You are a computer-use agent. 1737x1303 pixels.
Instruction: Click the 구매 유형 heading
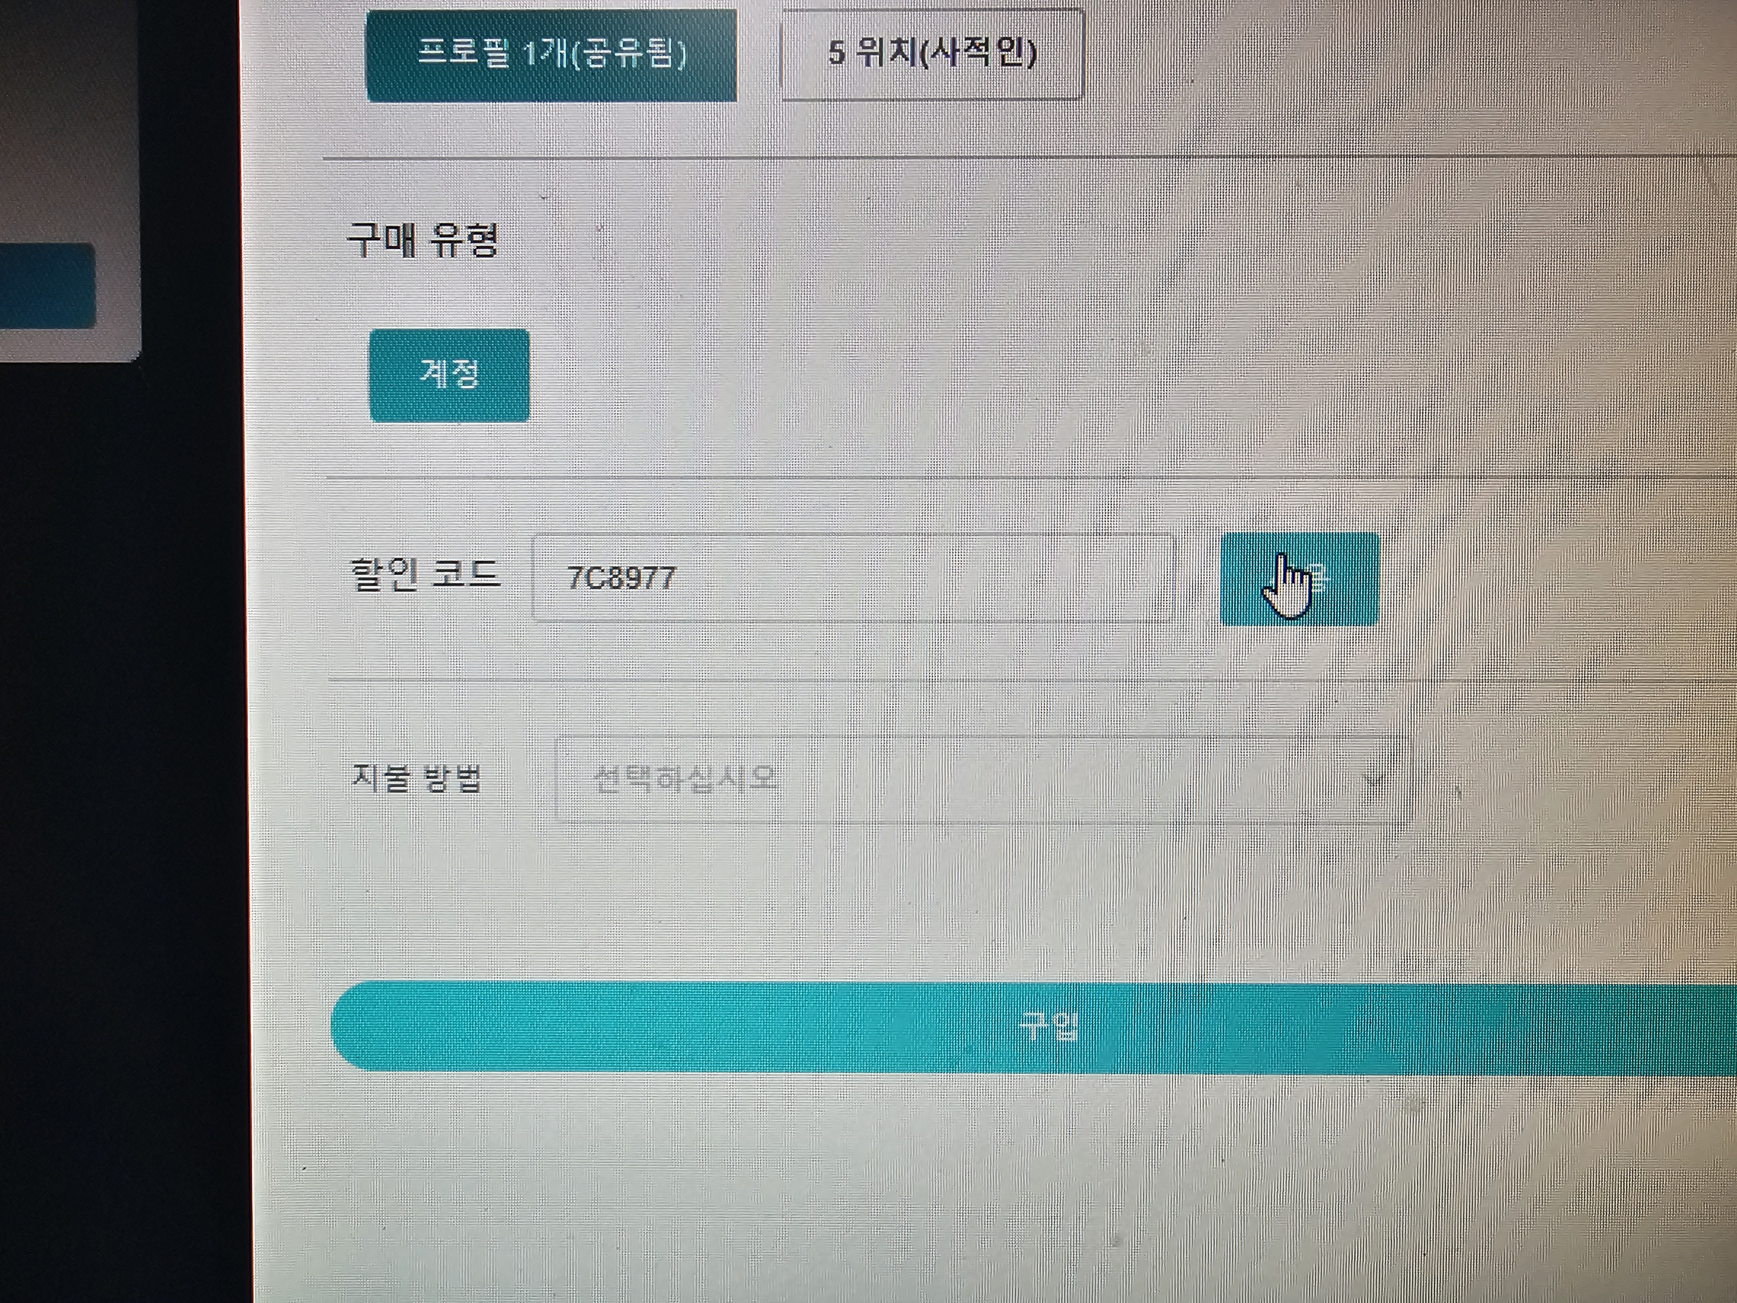[423, 240]
